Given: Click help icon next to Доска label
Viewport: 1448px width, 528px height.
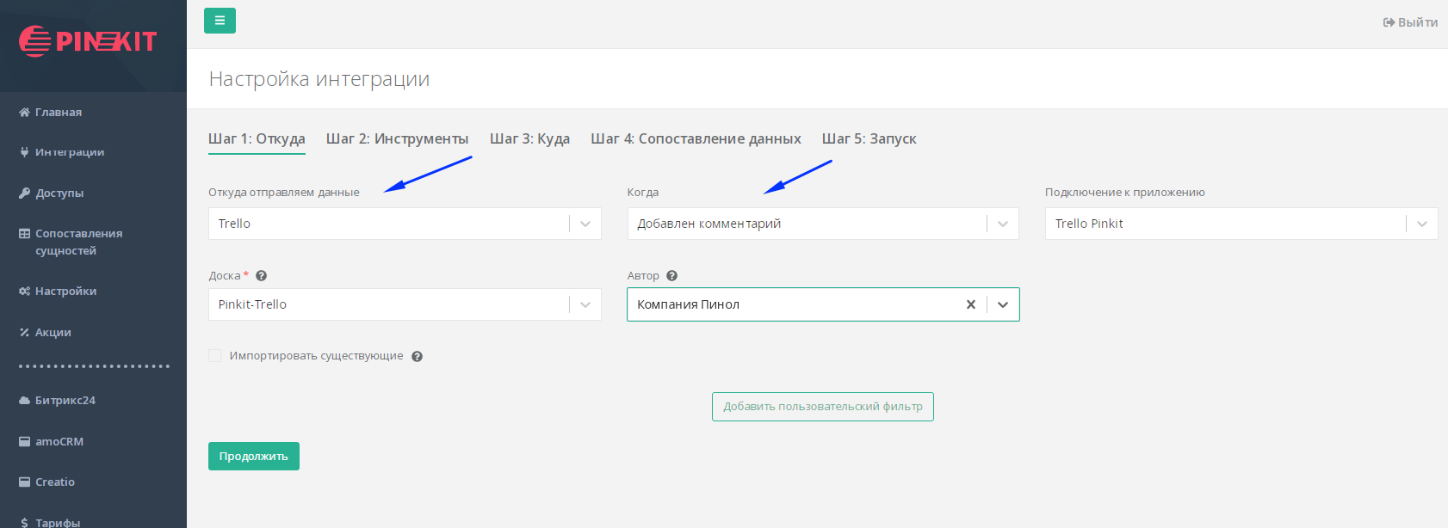Looking at the screenshot, I should pos(262,276).
